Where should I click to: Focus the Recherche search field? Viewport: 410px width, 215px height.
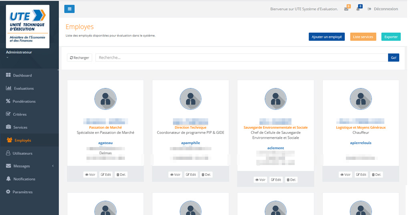[x=241, y=58]
